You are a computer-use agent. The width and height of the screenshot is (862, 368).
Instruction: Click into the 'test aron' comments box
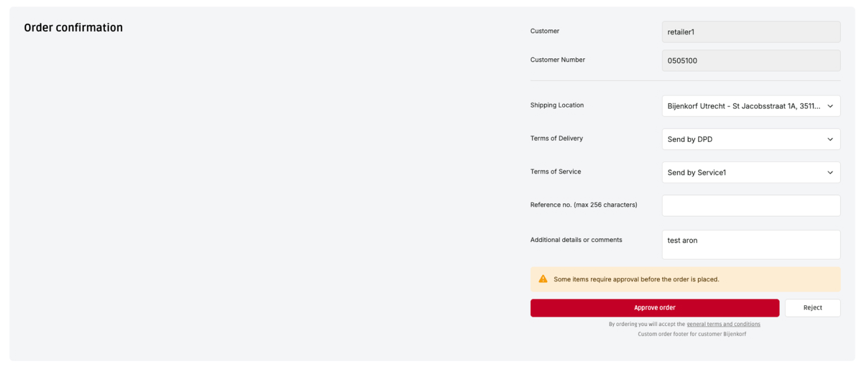[751, 245]
